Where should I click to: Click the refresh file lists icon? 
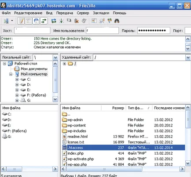click(54, 21)
